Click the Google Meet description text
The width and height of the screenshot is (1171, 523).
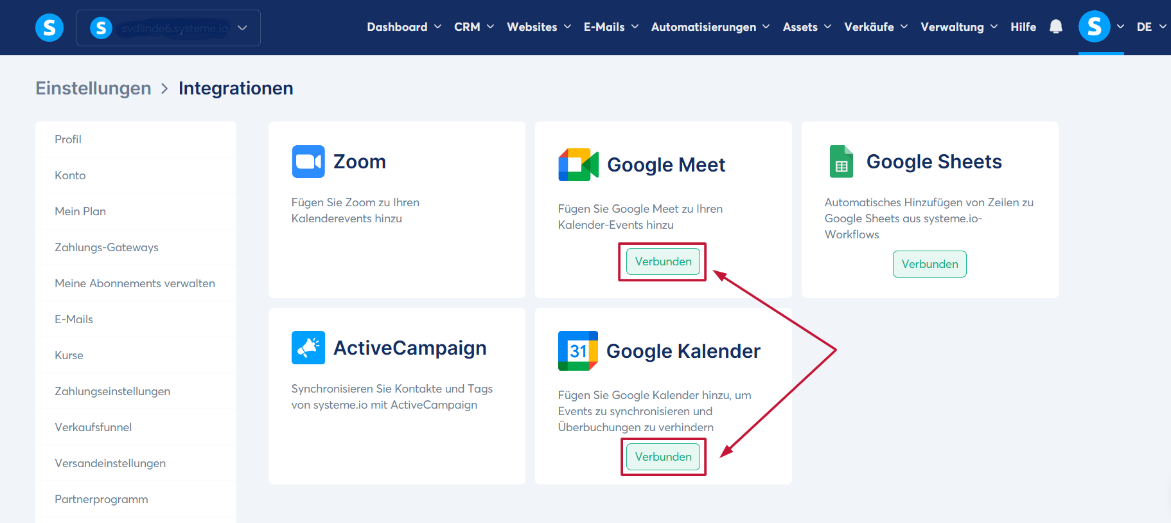coord(640,217)
